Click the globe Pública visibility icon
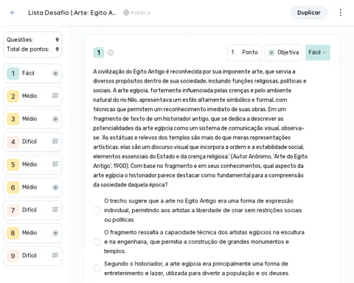354x283 pixels. pos(126,13)
